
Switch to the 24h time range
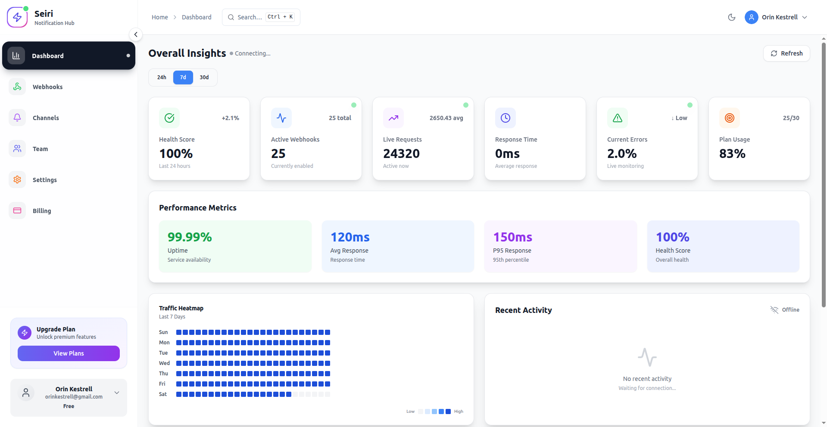coord(161,77)
